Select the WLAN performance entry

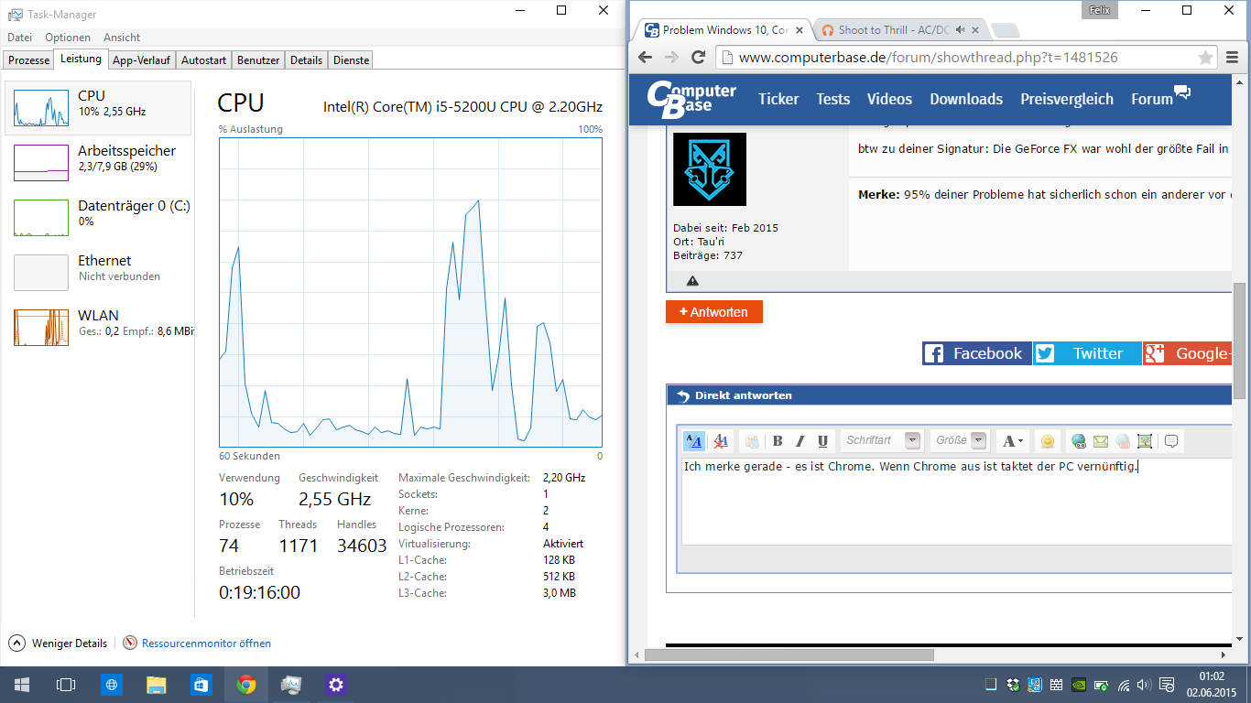click(x=99, y=328)
